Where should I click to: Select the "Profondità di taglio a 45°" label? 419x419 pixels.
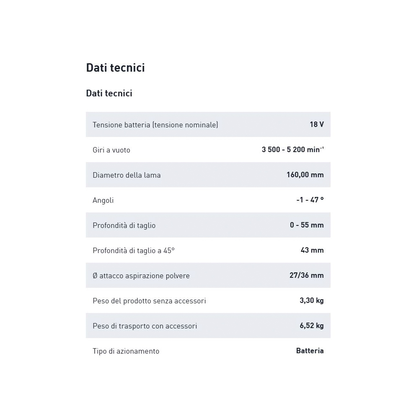133,251
